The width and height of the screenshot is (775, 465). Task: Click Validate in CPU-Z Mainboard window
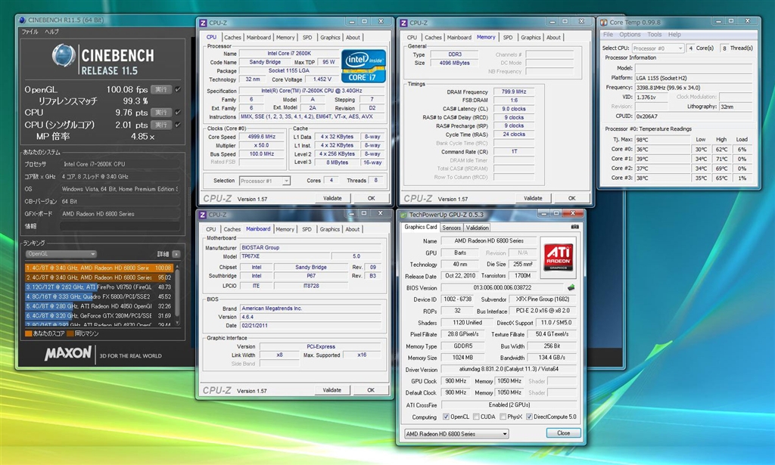click(x=332, y=390)
